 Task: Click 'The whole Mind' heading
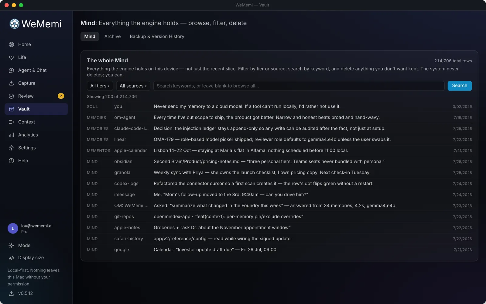coord(107,60)
